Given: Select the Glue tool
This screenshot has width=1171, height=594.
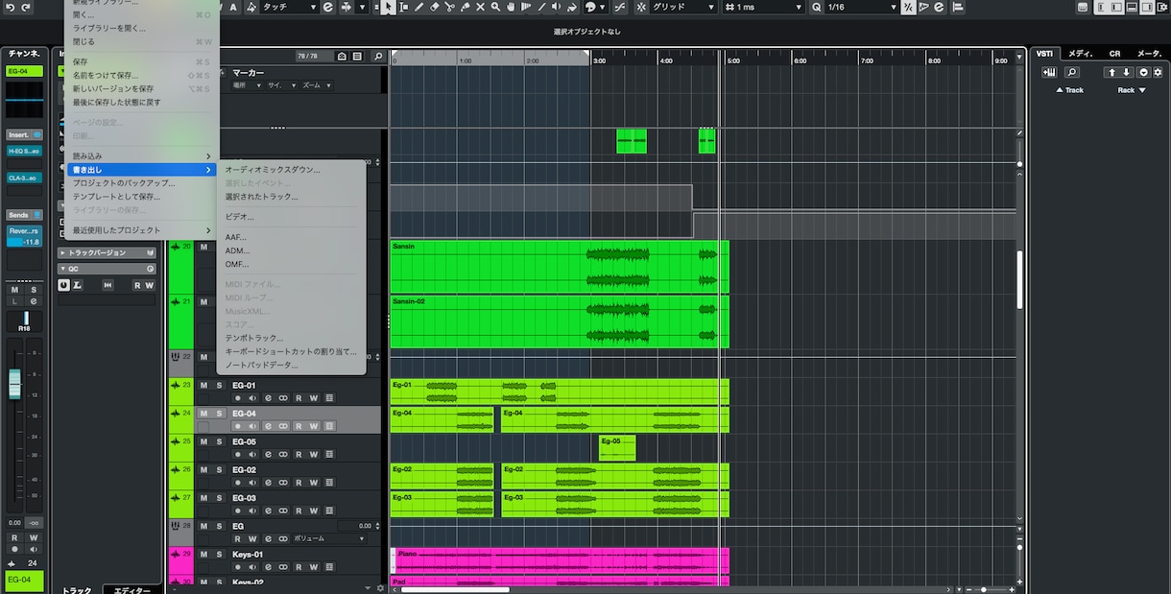Looking at the screenshot, I should tap(465, 7).
